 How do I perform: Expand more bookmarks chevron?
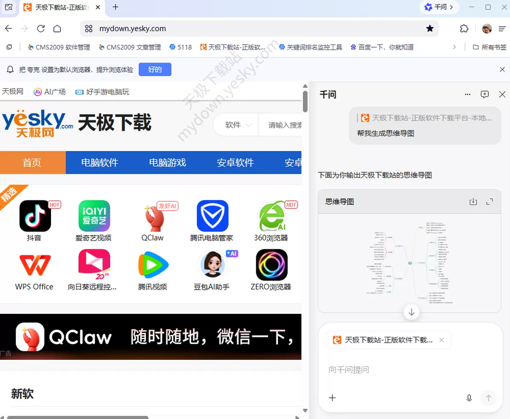click(x=454, y=47)
